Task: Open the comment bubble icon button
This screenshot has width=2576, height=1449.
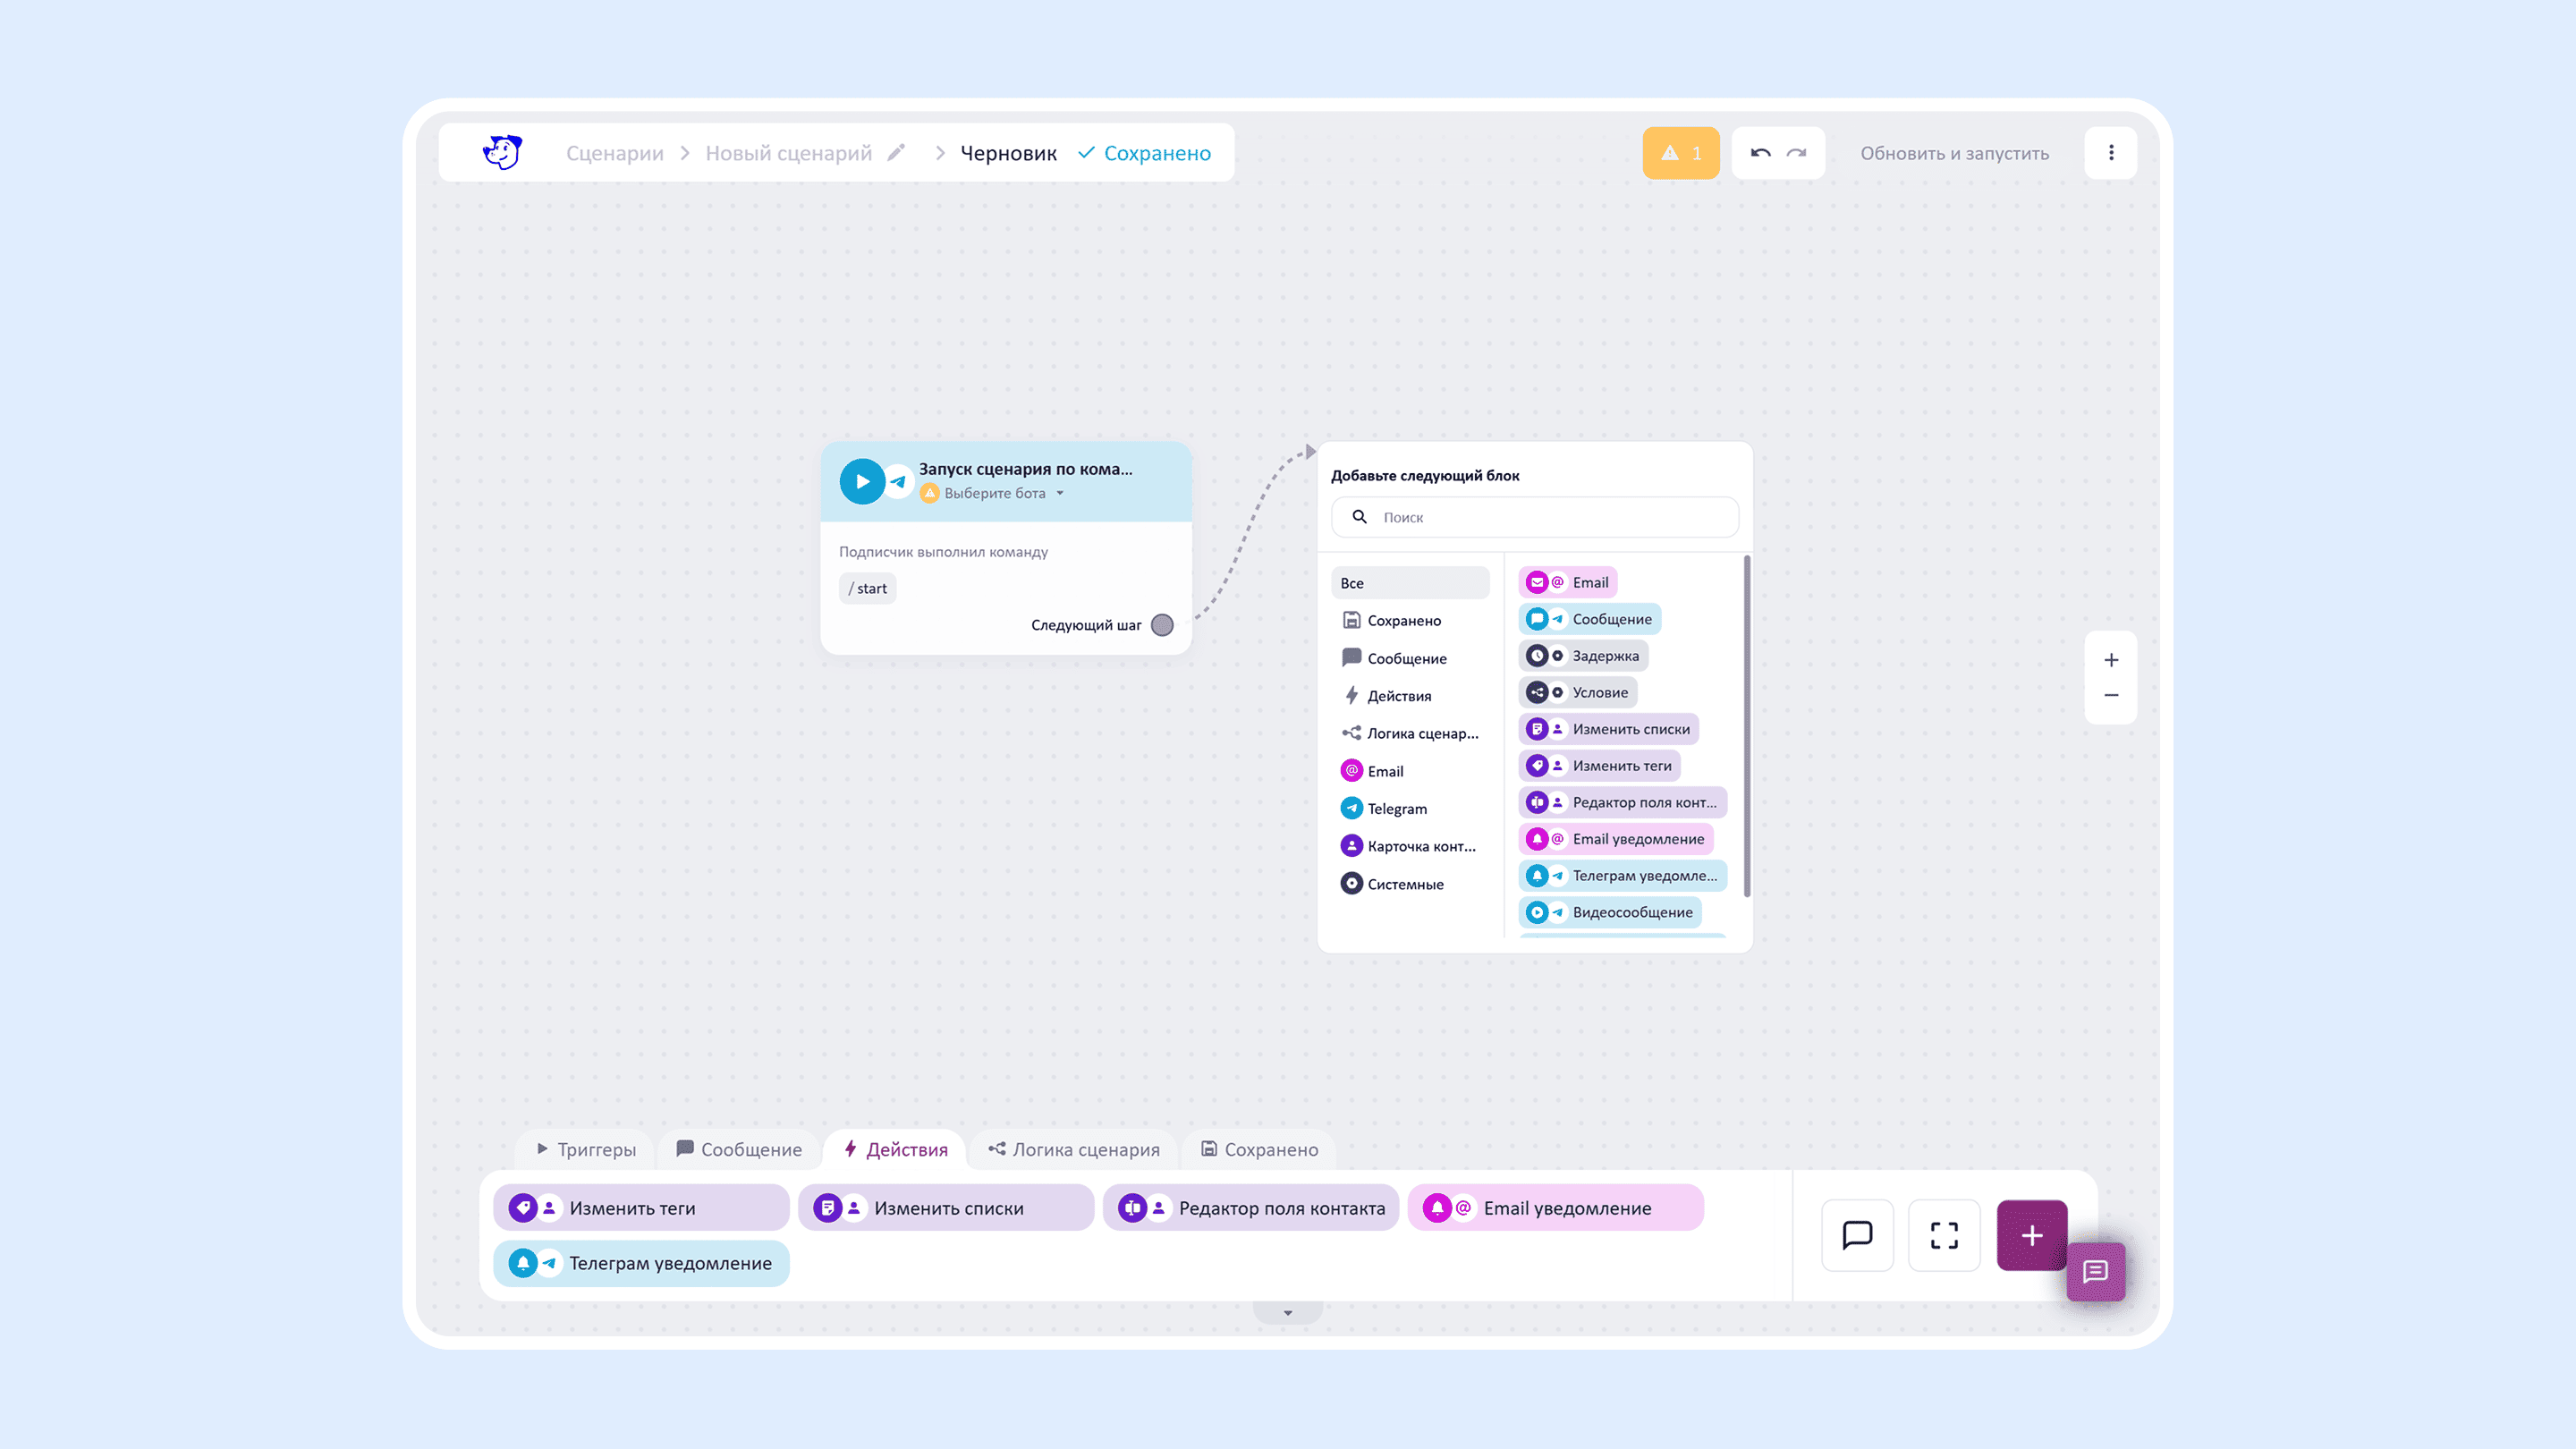Action: 1857,1235
